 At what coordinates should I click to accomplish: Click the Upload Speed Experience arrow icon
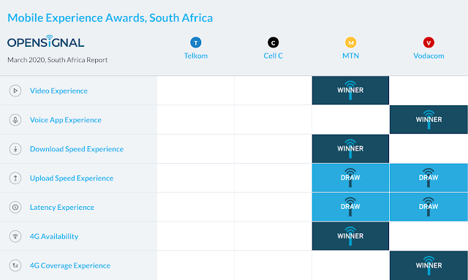pos(15,178)
